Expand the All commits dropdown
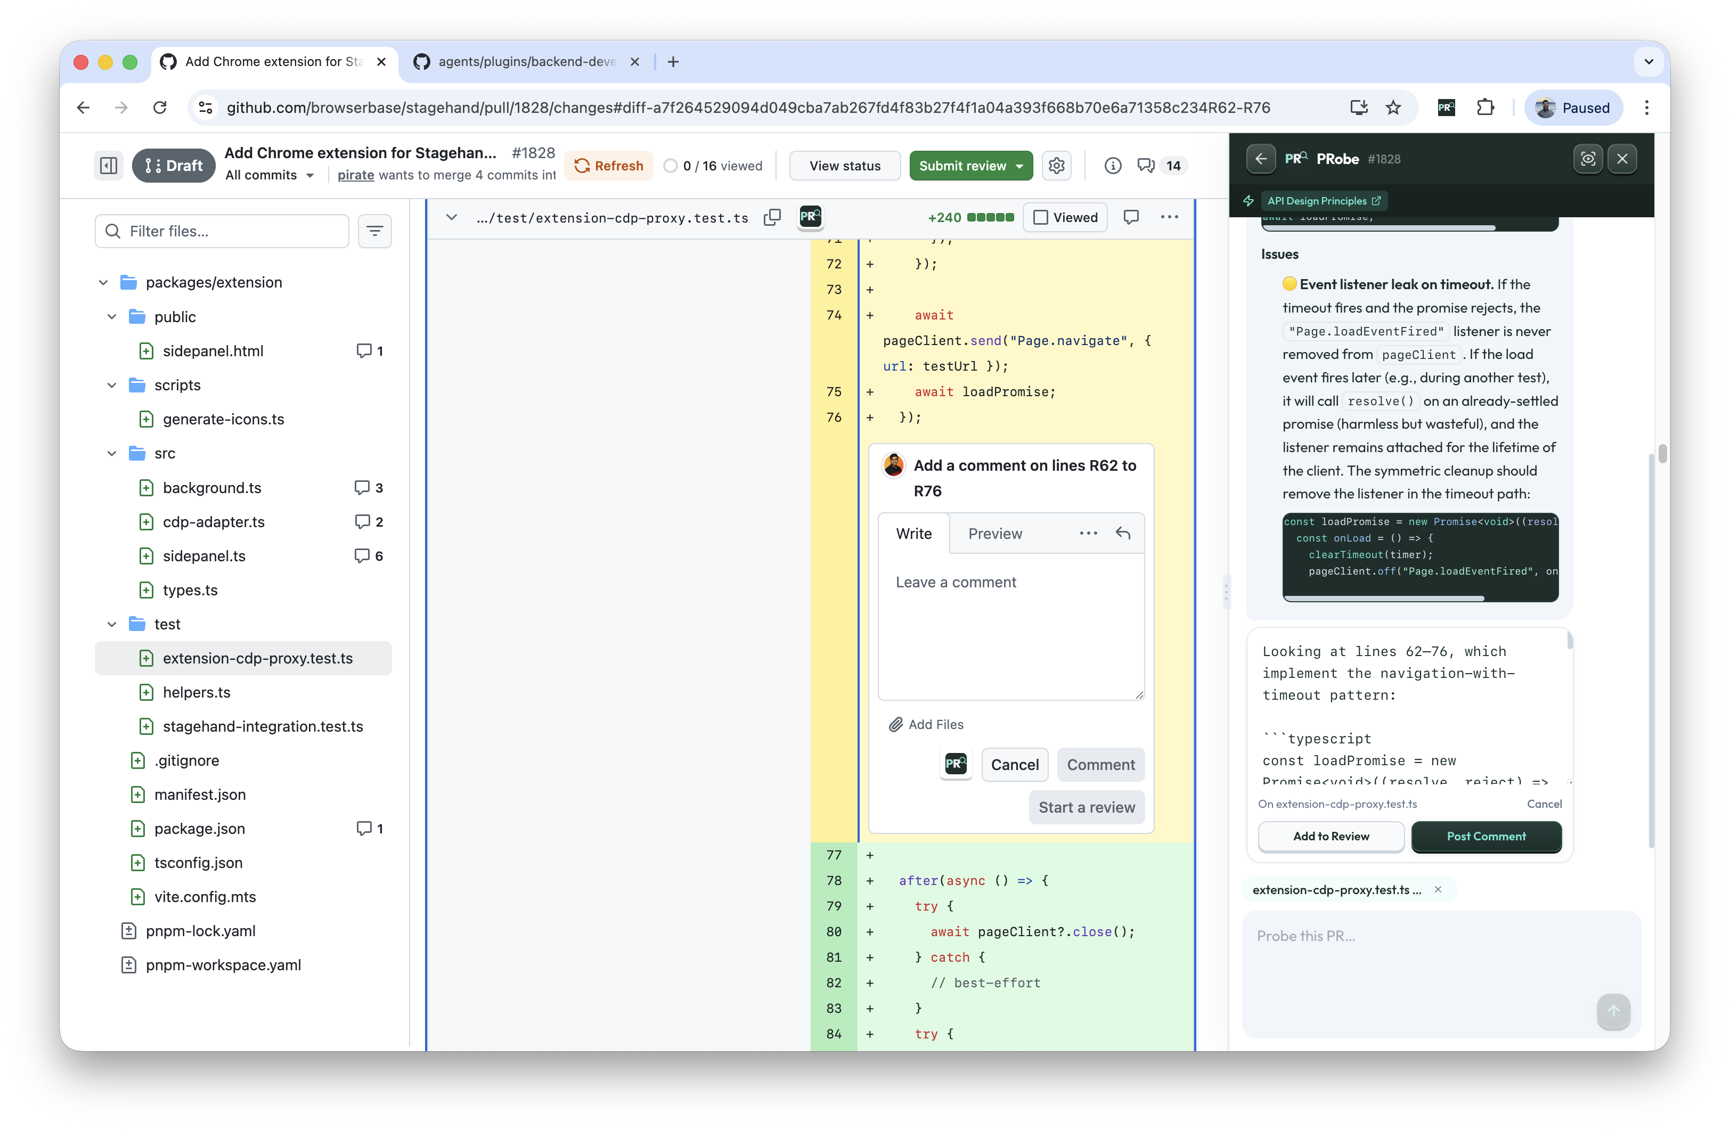Image resolution: width=1730 pixels, height=1130 pixels. (270, 175)
